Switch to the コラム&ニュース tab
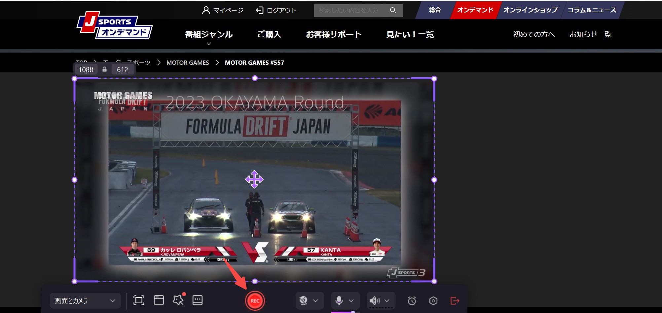Viewport: 662px width, 313px height. click(x=592, y=10)
